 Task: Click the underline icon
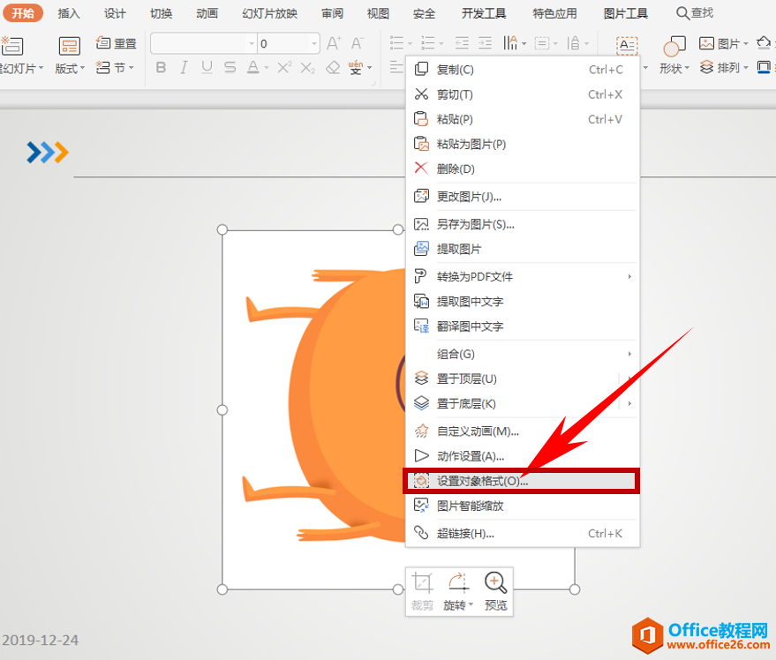207,68
